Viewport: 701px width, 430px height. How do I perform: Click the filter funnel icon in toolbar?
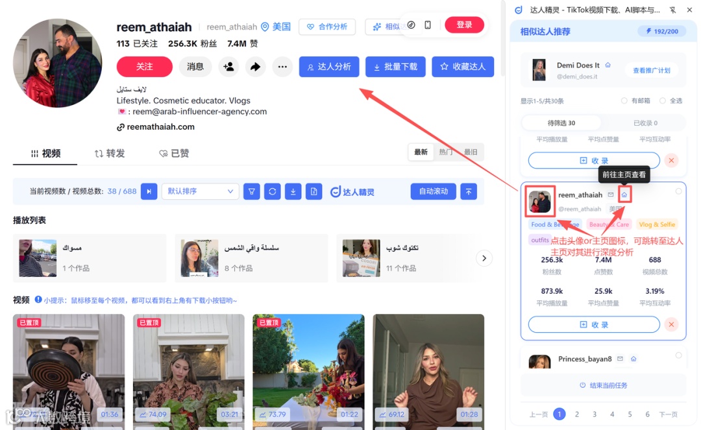pos(252,191)
